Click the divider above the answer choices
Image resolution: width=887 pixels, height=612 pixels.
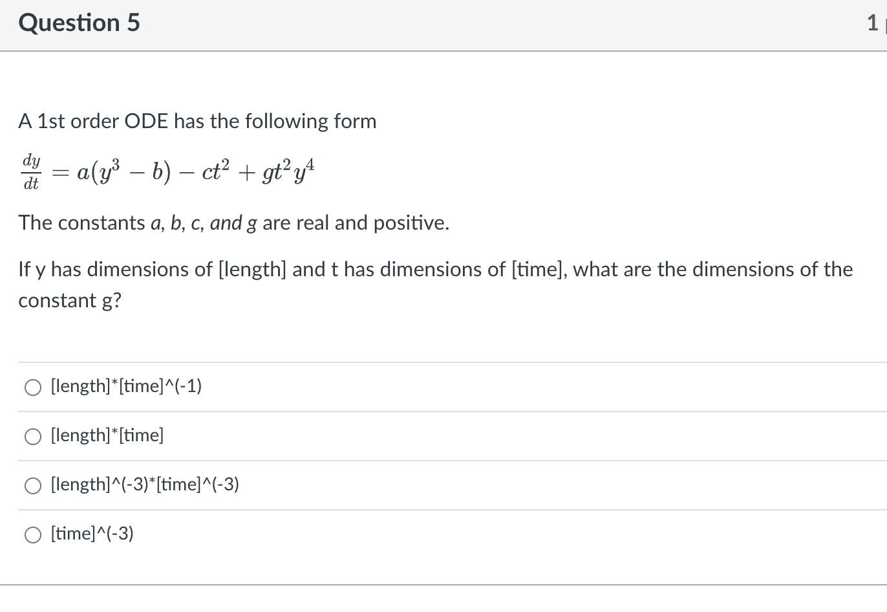tap(443, 362)
